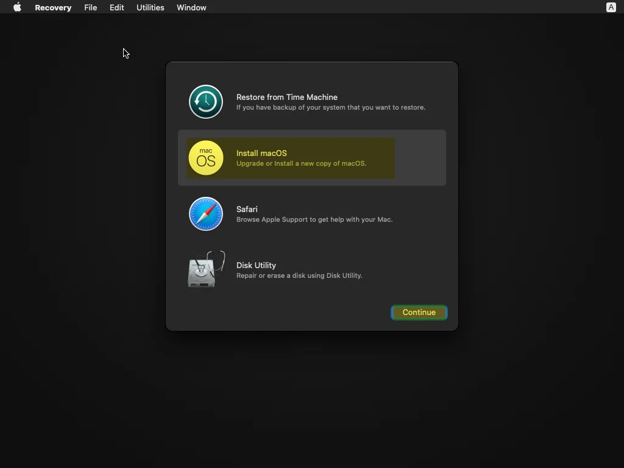This screenshot has width=624, height=468.
Task: Click the yellow macOS installer icon
Action: coord(206,158)
